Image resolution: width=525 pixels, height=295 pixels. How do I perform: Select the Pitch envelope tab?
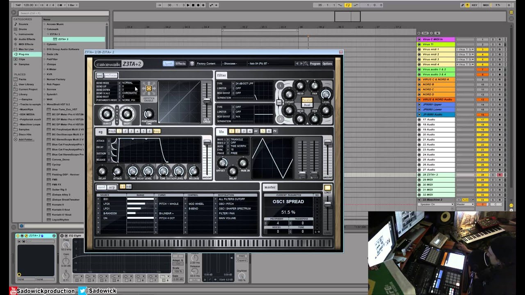(112, 131)
